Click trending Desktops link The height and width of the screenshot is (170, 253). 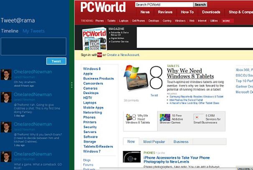154,21
